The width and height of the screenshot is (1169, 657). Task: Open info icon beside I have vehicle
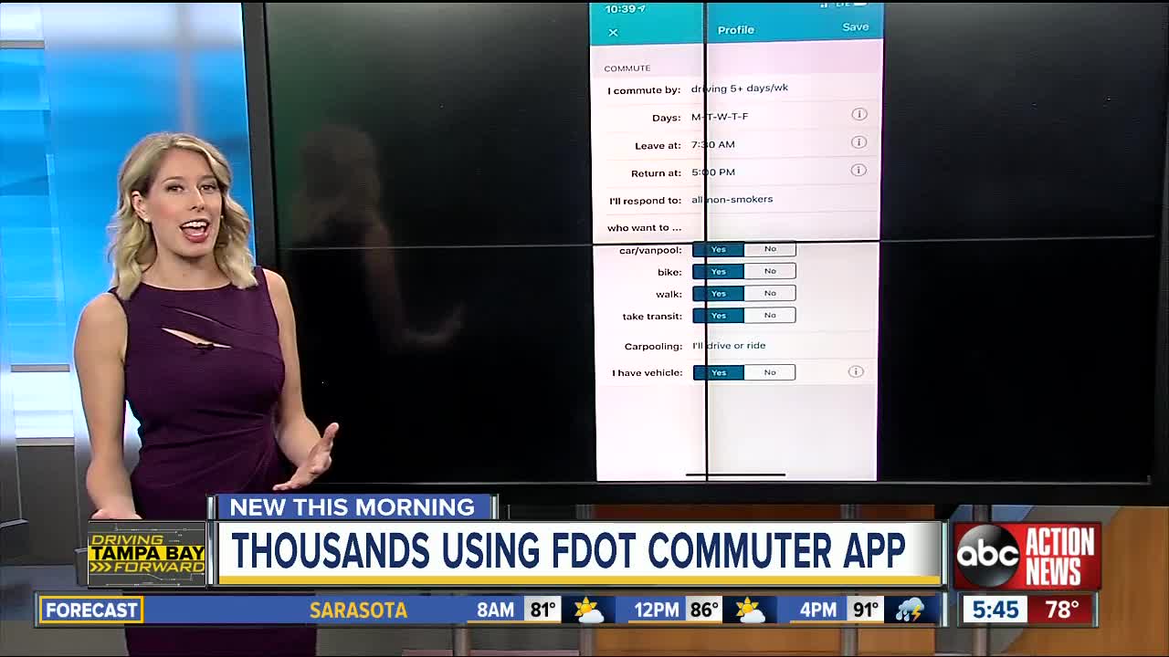pyautogui.click(x=856, y=371)
